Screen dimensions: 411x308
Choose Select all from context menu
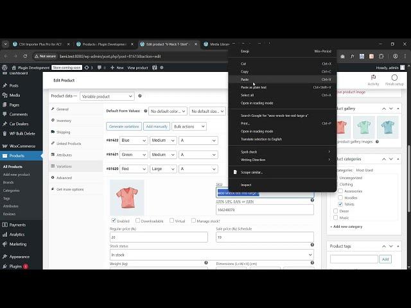(283, 95)
